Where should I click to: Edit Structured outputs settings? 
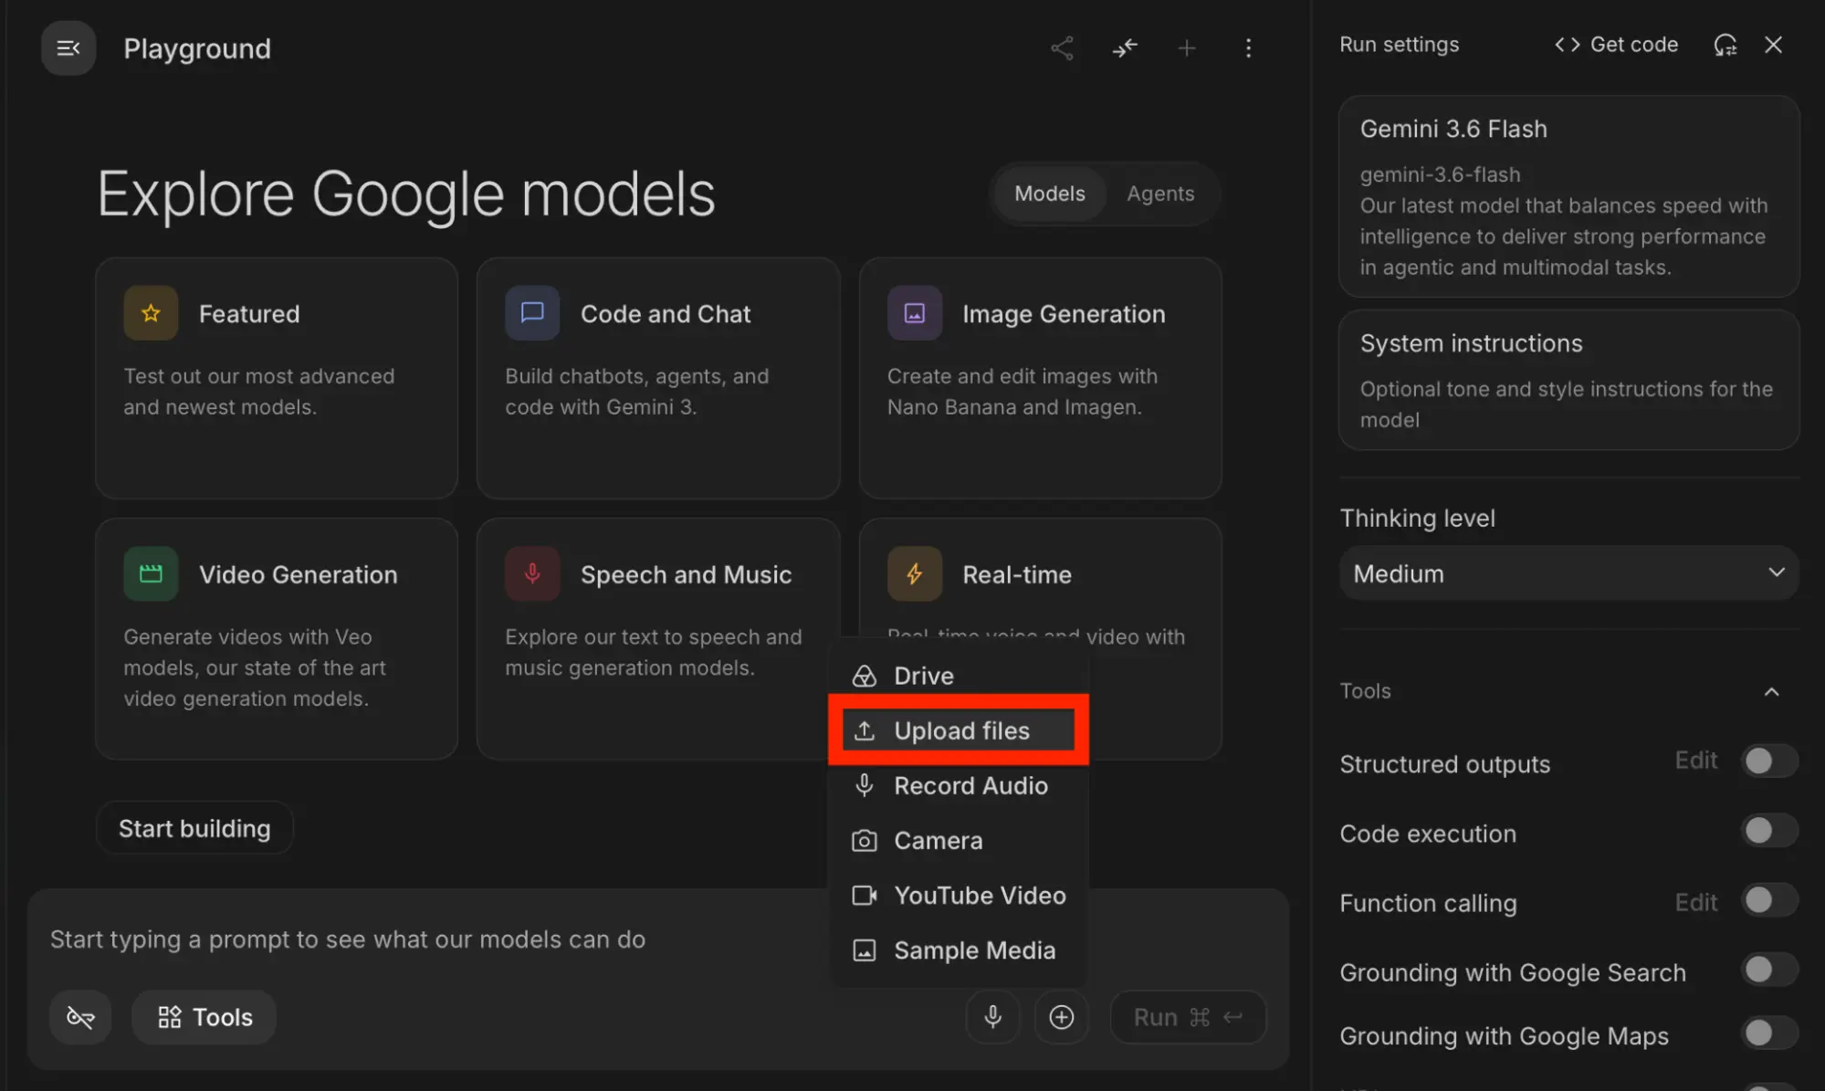(x=1696, y=761)
